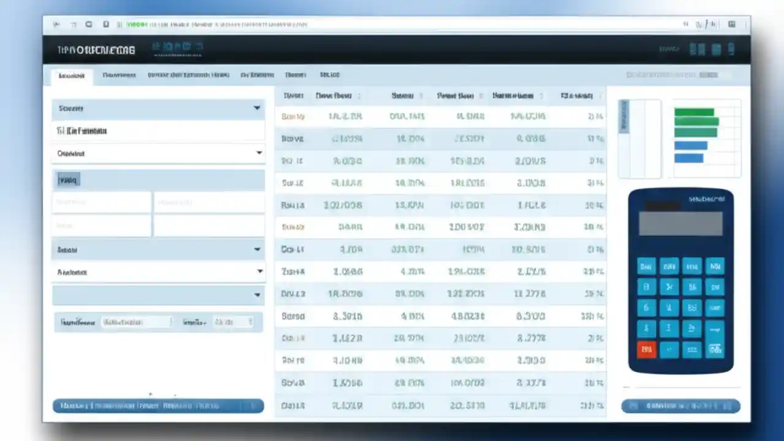
Task: Click the rightmost profile icon in the dark header
Action: click(x=731, y=49)
